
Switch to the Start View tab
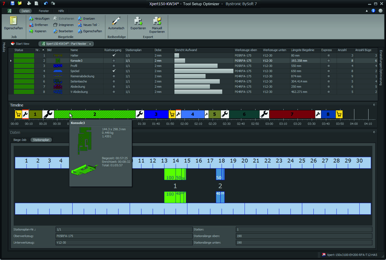[20, 44]
